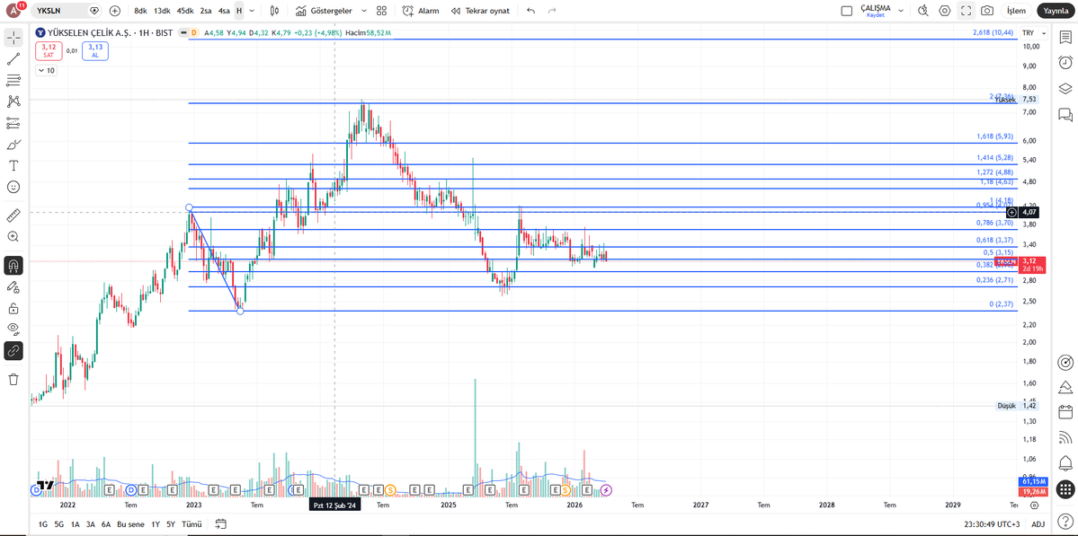Open the indicator templates grid icon

381,11
